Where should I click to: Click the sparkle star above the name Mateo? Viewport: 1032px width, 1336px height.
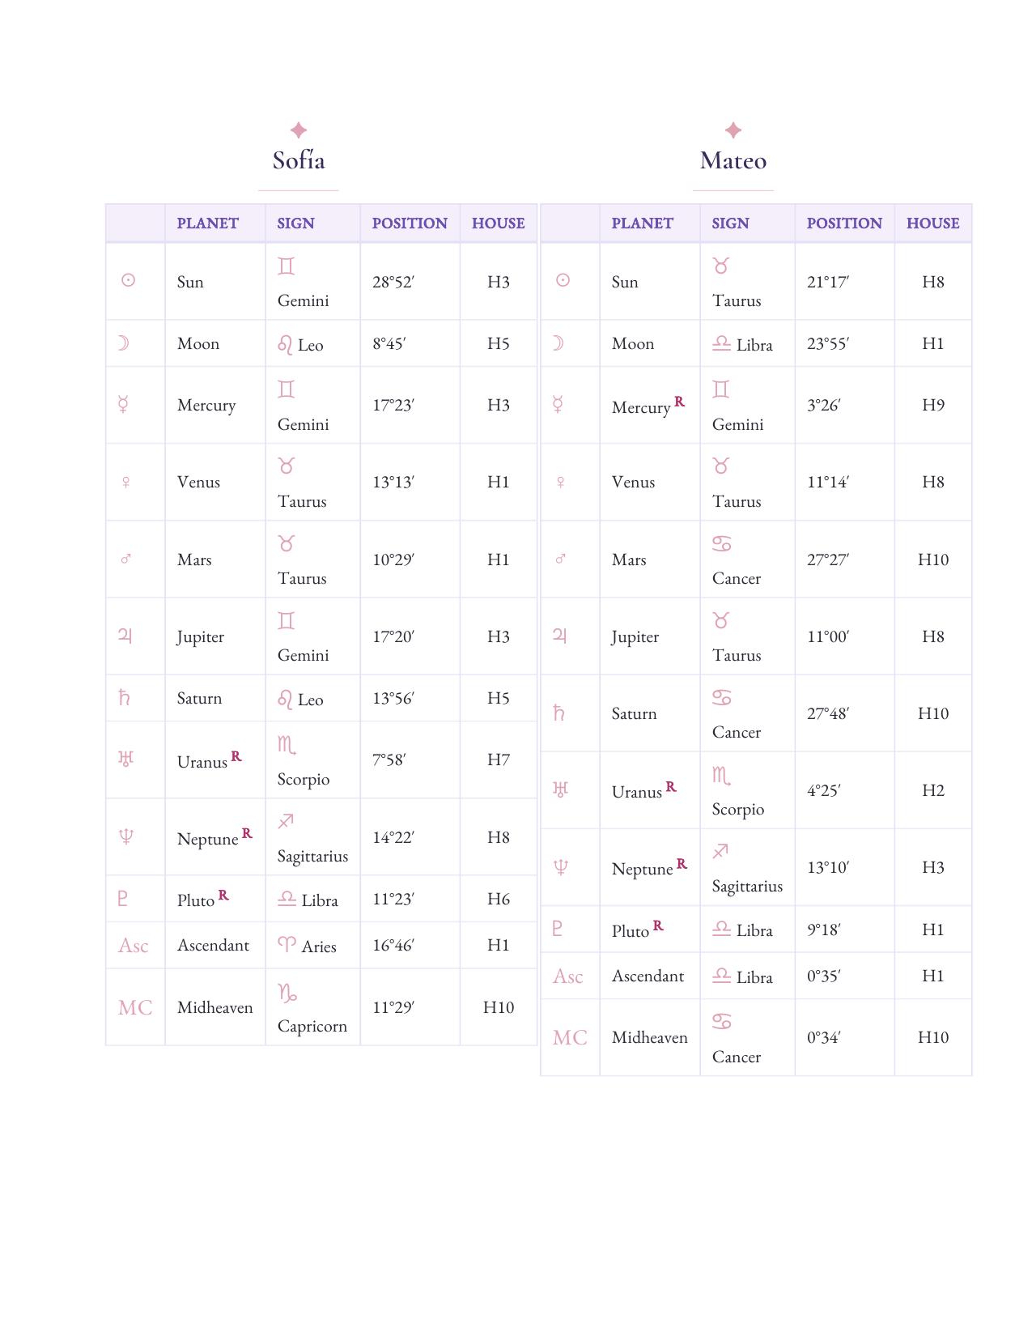point(733,130)
